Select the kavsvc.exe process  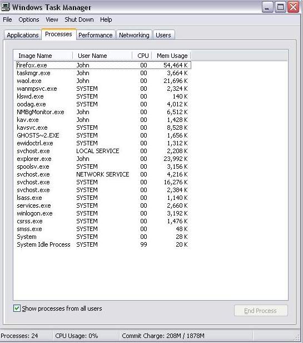pyautogui.click(x=103, y=128)
